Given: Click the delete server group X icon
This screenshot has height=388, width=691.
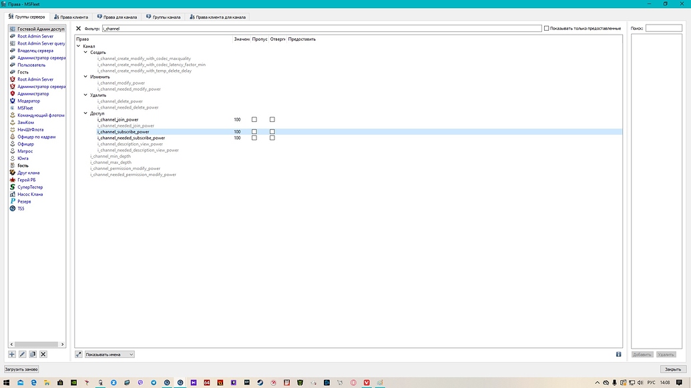Looking at the screenshot, I should click(43, 354).
